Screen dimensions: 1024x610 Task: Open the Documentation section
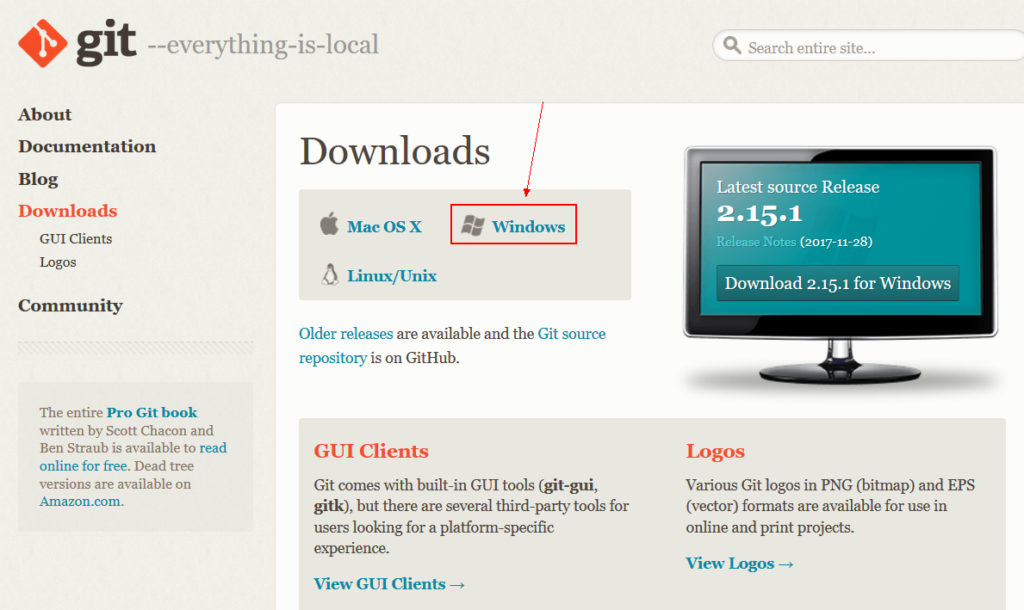click(x=87, y=146)
